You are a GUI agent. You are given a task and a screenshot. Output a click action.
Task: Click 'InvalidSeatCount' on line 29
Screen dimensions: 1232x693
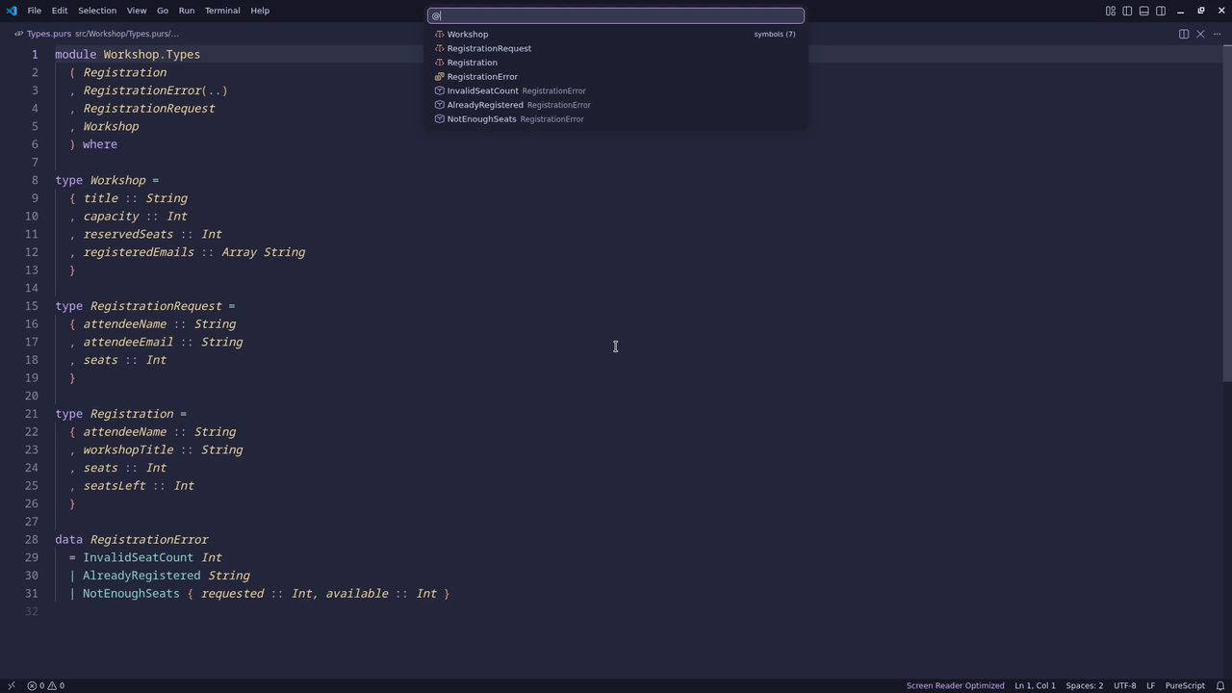(x=138, y=557)
